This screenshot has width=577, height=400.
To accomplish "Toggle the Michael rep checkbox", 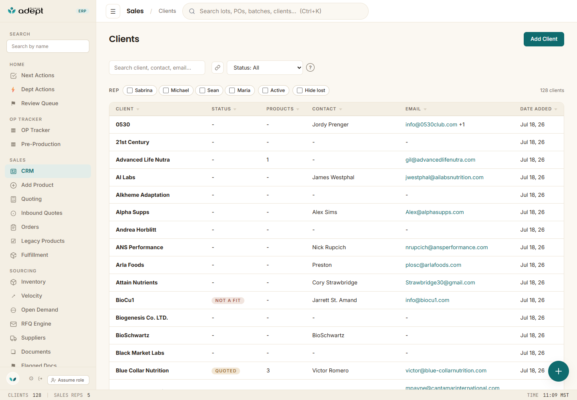I will click(x=166, y=90).
